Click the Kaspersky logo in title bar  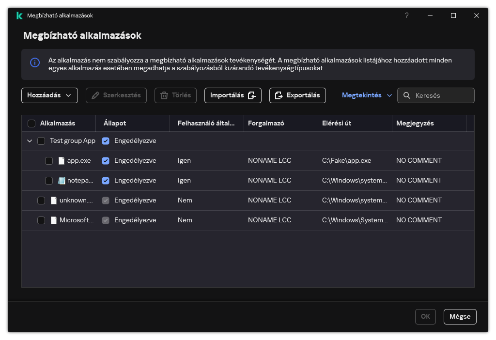19,15
